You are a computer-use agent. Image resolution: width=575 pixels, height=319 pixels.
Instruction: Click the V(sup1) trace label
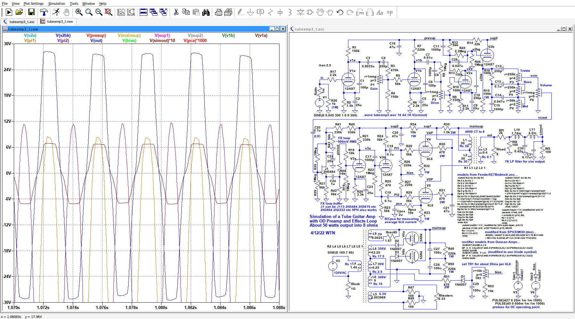[x=162, y=36]
